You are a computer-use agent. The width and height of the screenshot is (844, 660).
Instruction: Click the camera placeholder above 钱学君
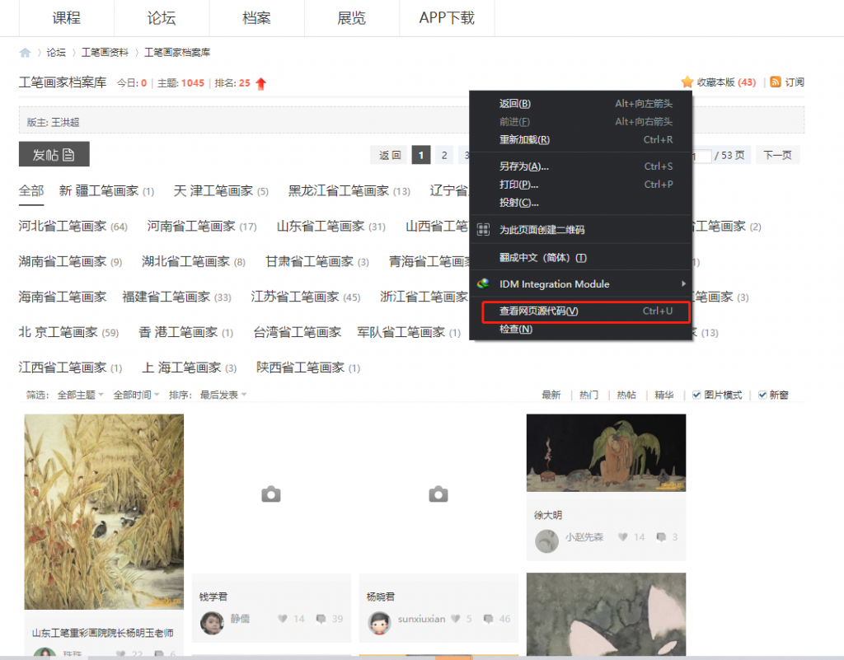(270, 494)
